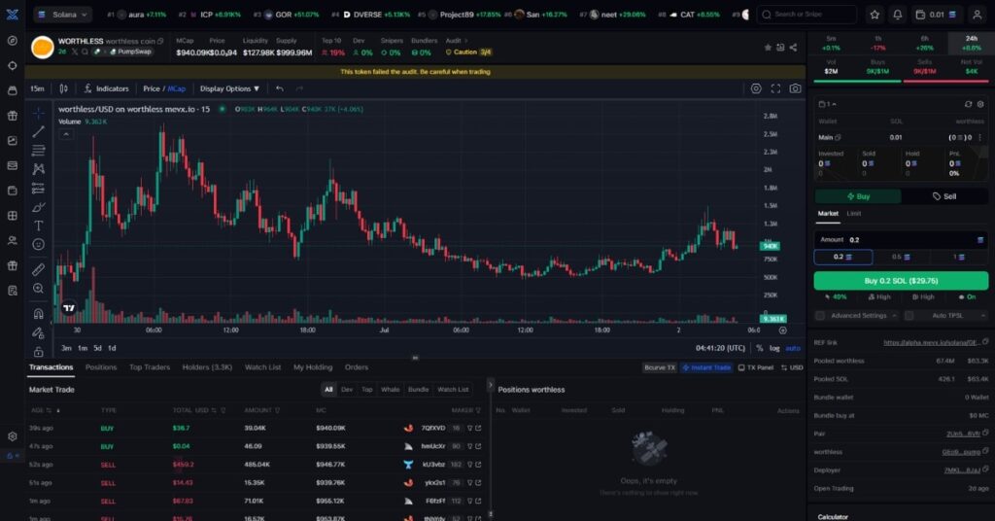The height and width of the screenshot is (521, 995).
Task: Toggle magnet mode in chart toolbar
Action: click(38, 314)
